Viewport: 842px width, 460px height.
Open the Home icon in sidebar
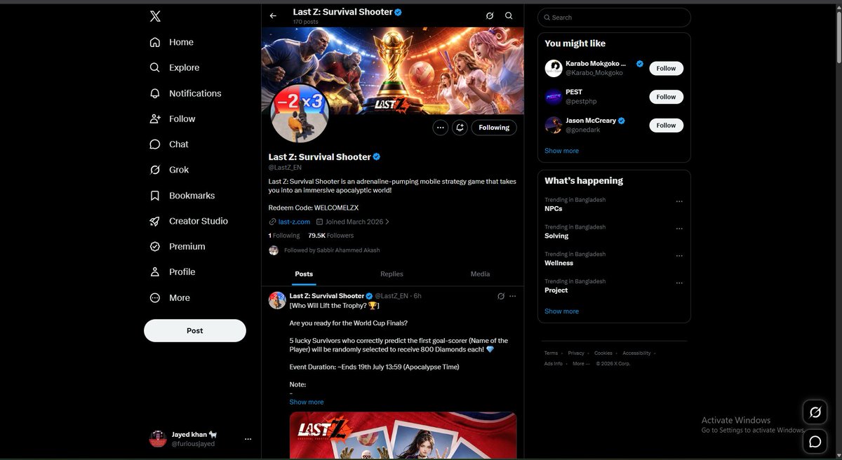(155, 42)
